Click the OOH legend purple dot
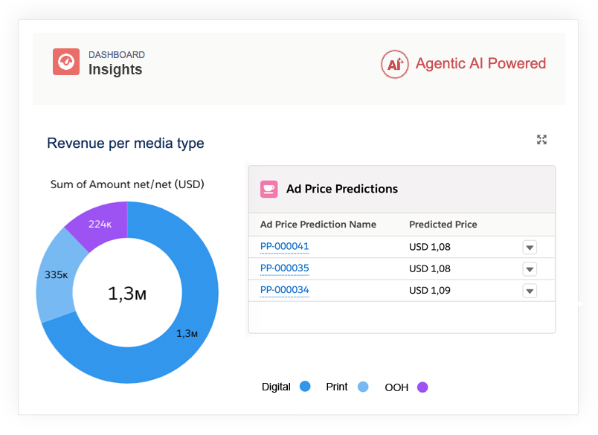The width and height of the screenshot is (598, 435). point(422,387)
